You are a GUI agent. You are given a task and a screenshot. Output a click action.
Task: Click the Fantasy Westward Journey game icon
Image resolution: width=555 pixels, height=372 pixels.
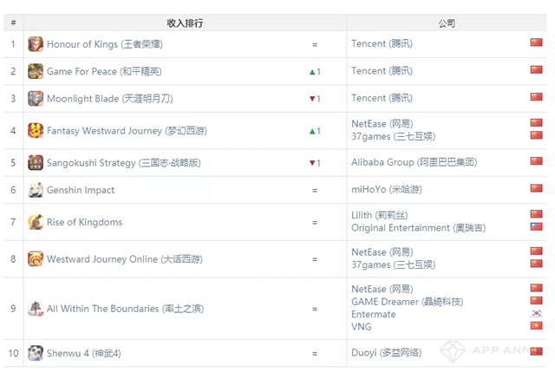(36, 131)
